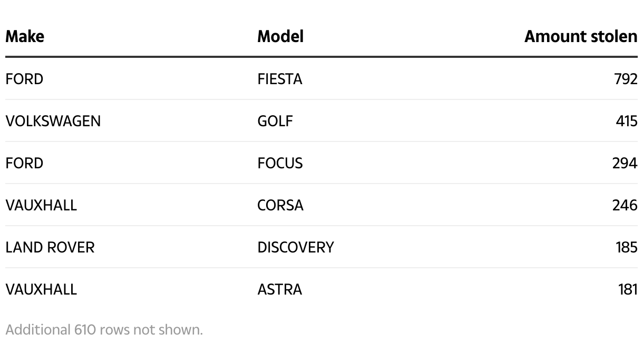Click the 'Additional 610 rows not shown' note
This screenshot has width=643, height=344.
(x=104, y=330)
